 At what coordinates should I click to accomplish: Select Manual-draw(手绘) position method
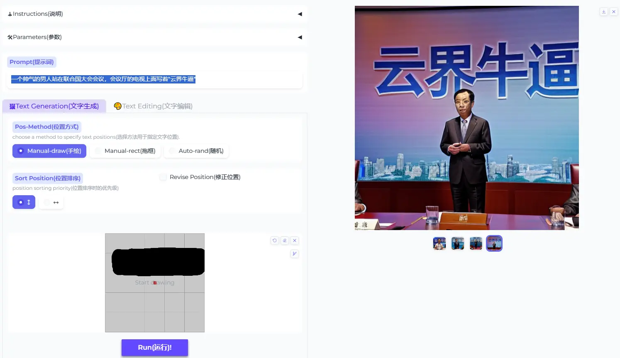click(x=49, y=151)
